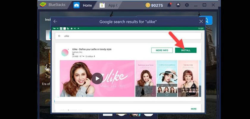
Task: Click the Ulike app round icon
Action: coord(65,53)
